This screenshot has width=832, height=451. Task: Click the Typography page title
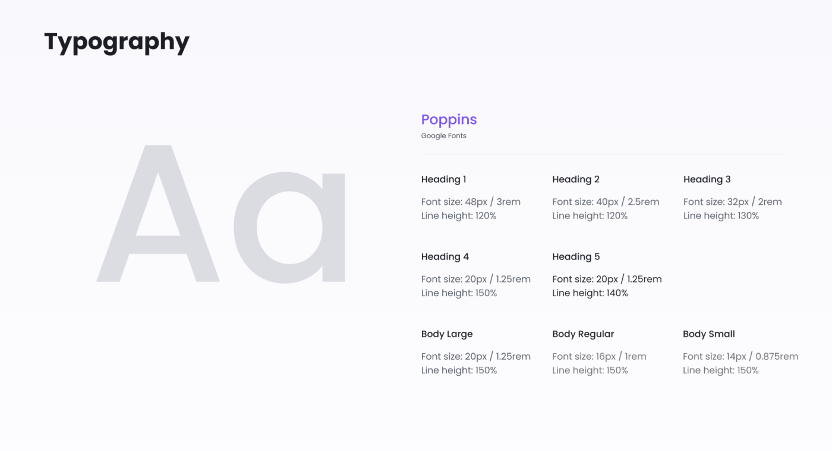click(116, 42)
